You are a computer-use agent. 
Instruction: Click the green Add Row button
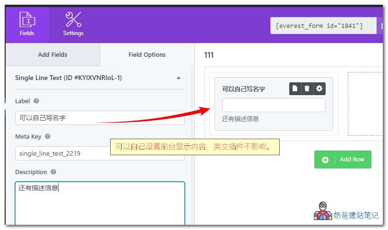point(343,159)
